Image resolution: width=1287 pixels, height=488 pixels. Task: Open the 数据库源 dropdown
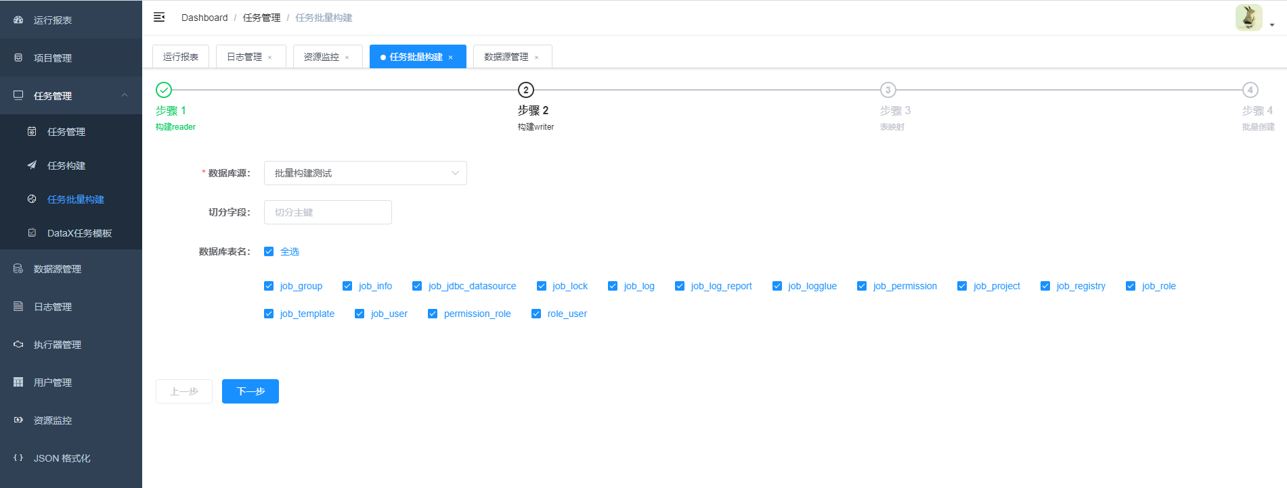click(x=366, y=173)
